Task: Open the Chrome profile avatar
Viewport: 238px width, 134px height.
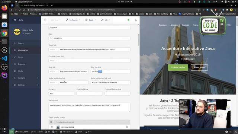Action: pyautogui.click(x=231, y=10)
